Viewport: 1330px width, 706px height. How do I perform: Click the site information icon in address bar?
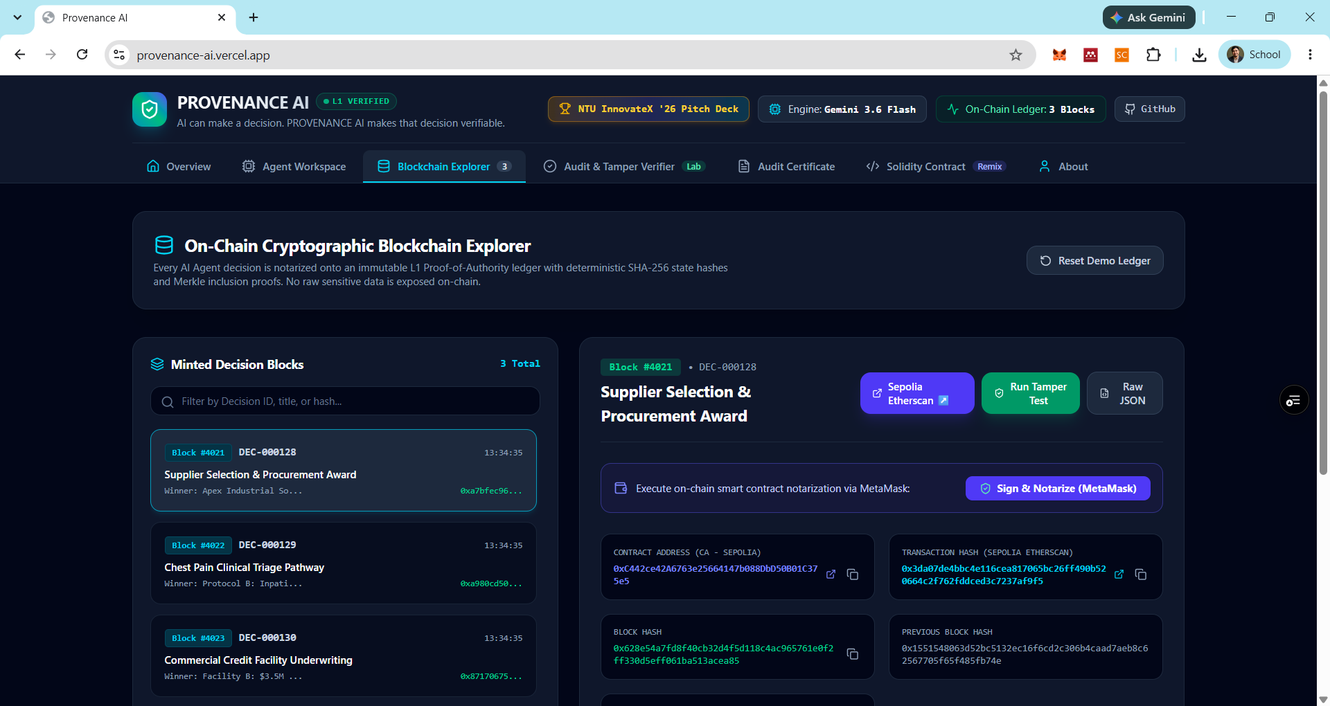(x=119, y=55)
